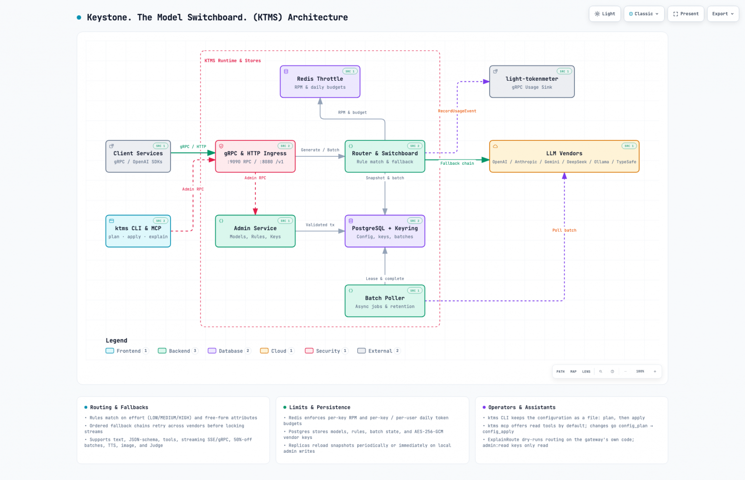
Task: Expand the Export dropdown menu
Action: point(723,14)
